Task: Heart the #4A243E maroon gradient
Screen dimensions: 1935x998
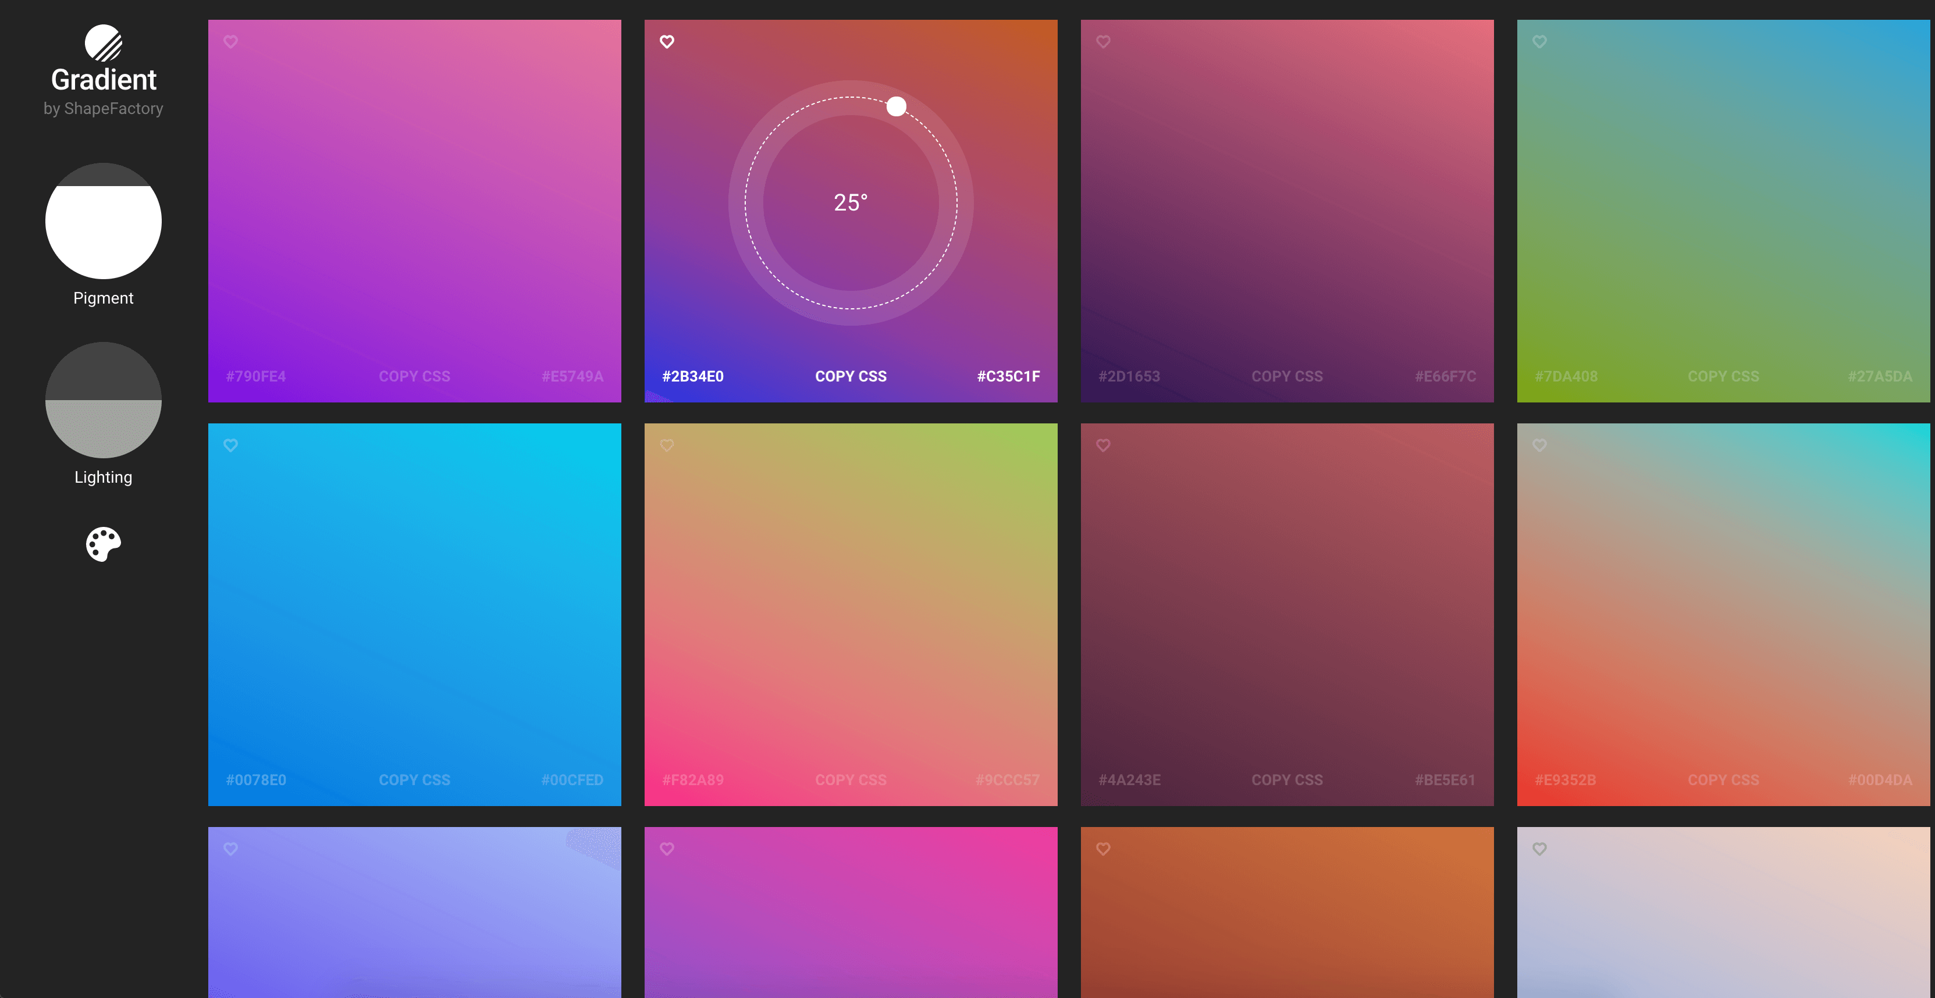Action: (x=1102, y=445)
